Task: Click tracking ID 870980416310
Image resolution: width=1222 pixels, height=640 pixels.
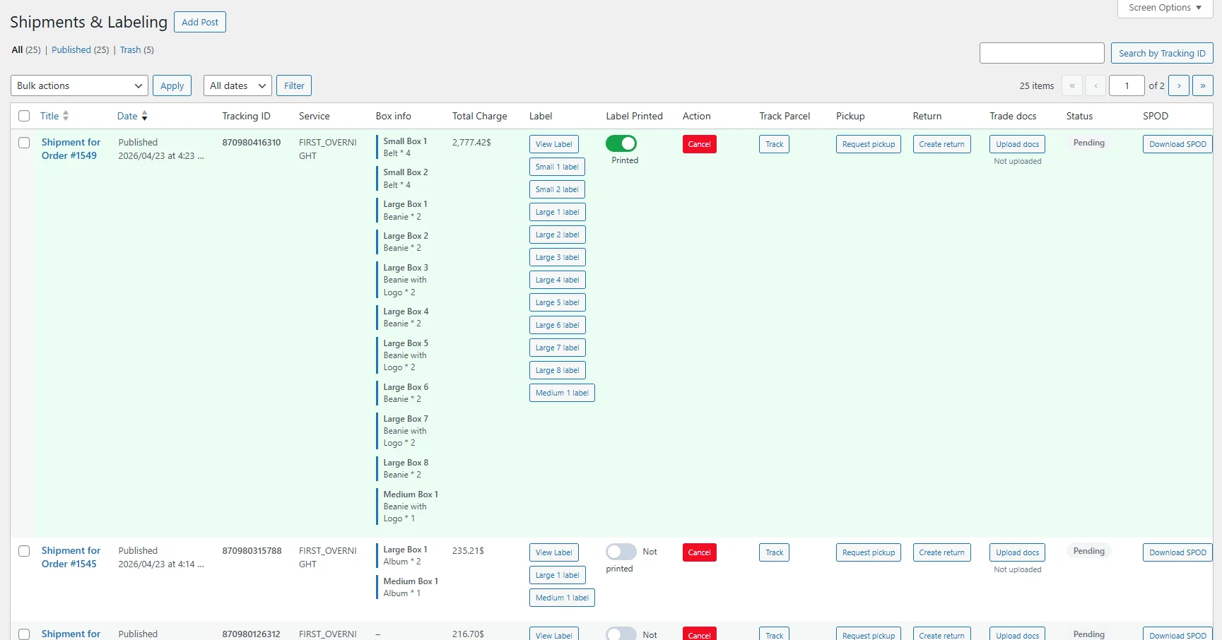Action: (252, 143)
